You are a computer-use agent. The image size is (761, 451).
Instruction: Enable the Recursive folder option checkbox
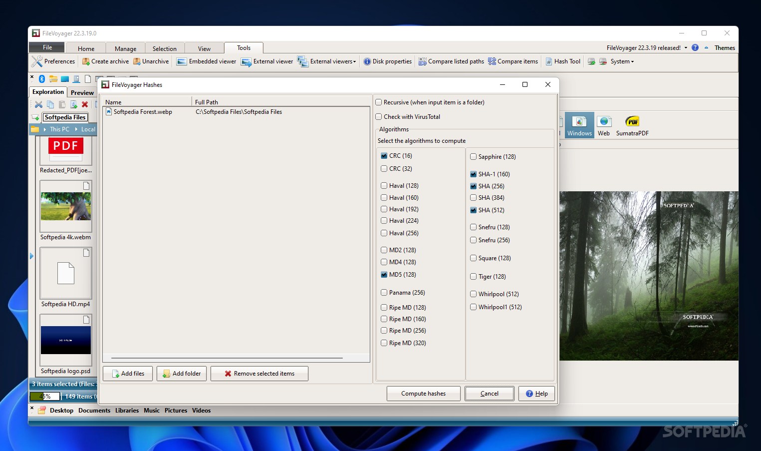click(379, 102)
